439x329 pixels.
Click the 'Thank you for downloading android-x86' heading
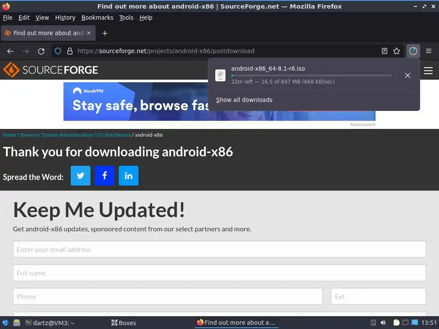coord(118,152)
